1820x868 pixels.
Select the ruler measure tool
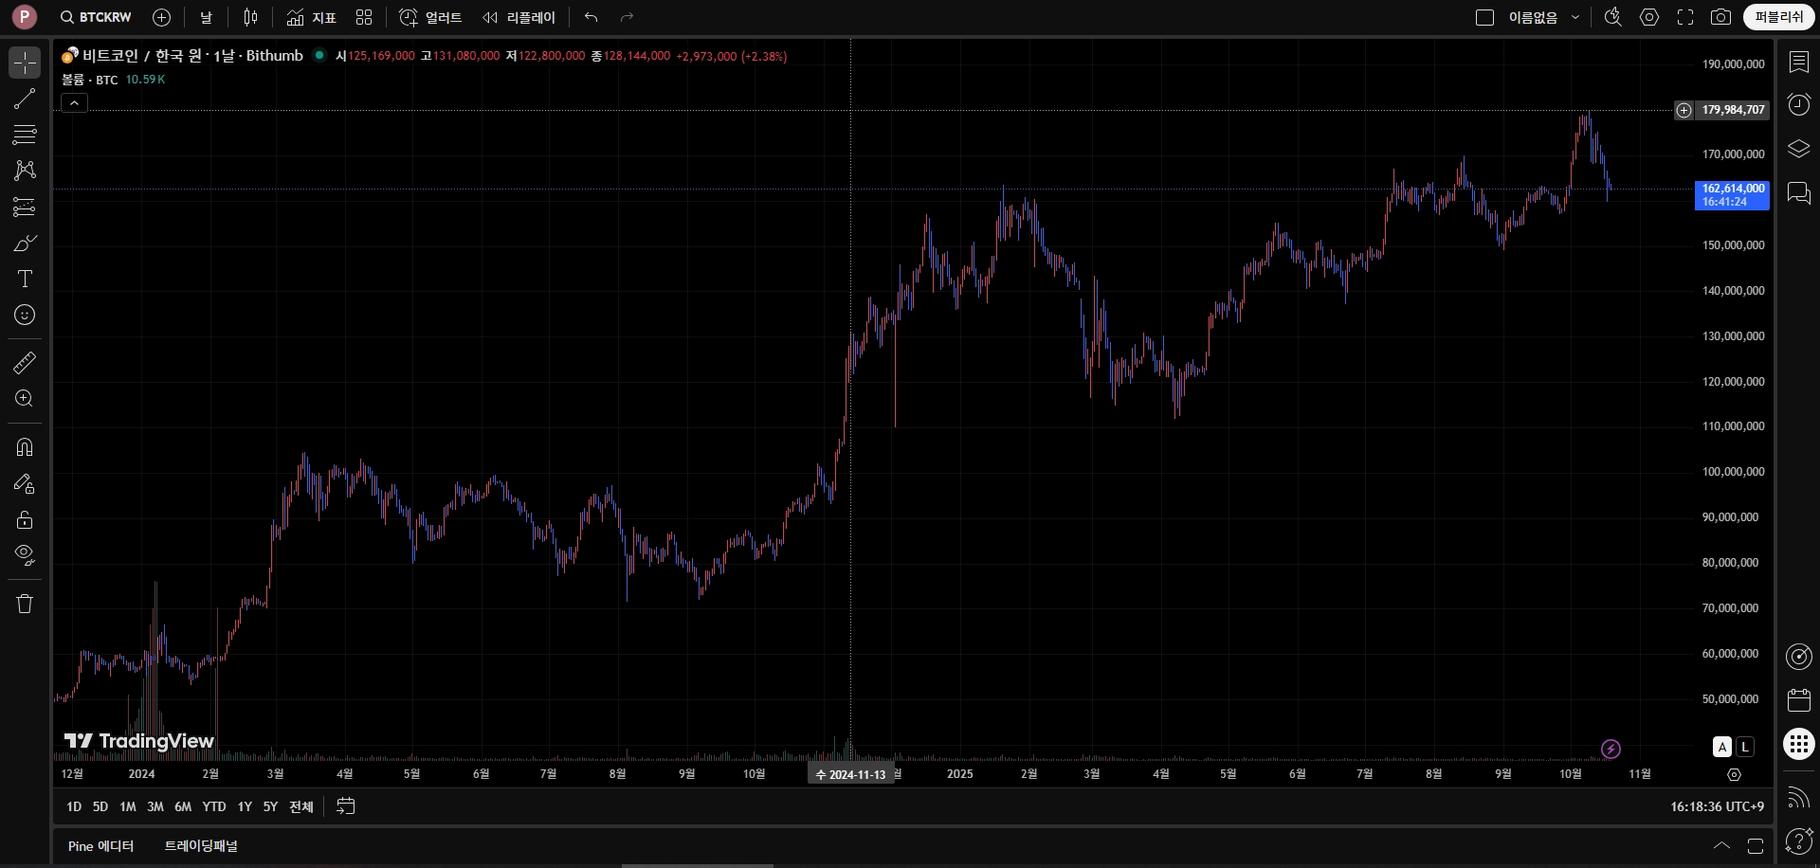(x=25, y=362)
